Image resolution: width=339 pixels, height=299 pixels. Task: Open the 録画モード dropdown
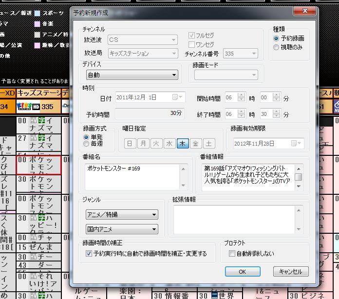coord(226,75)
